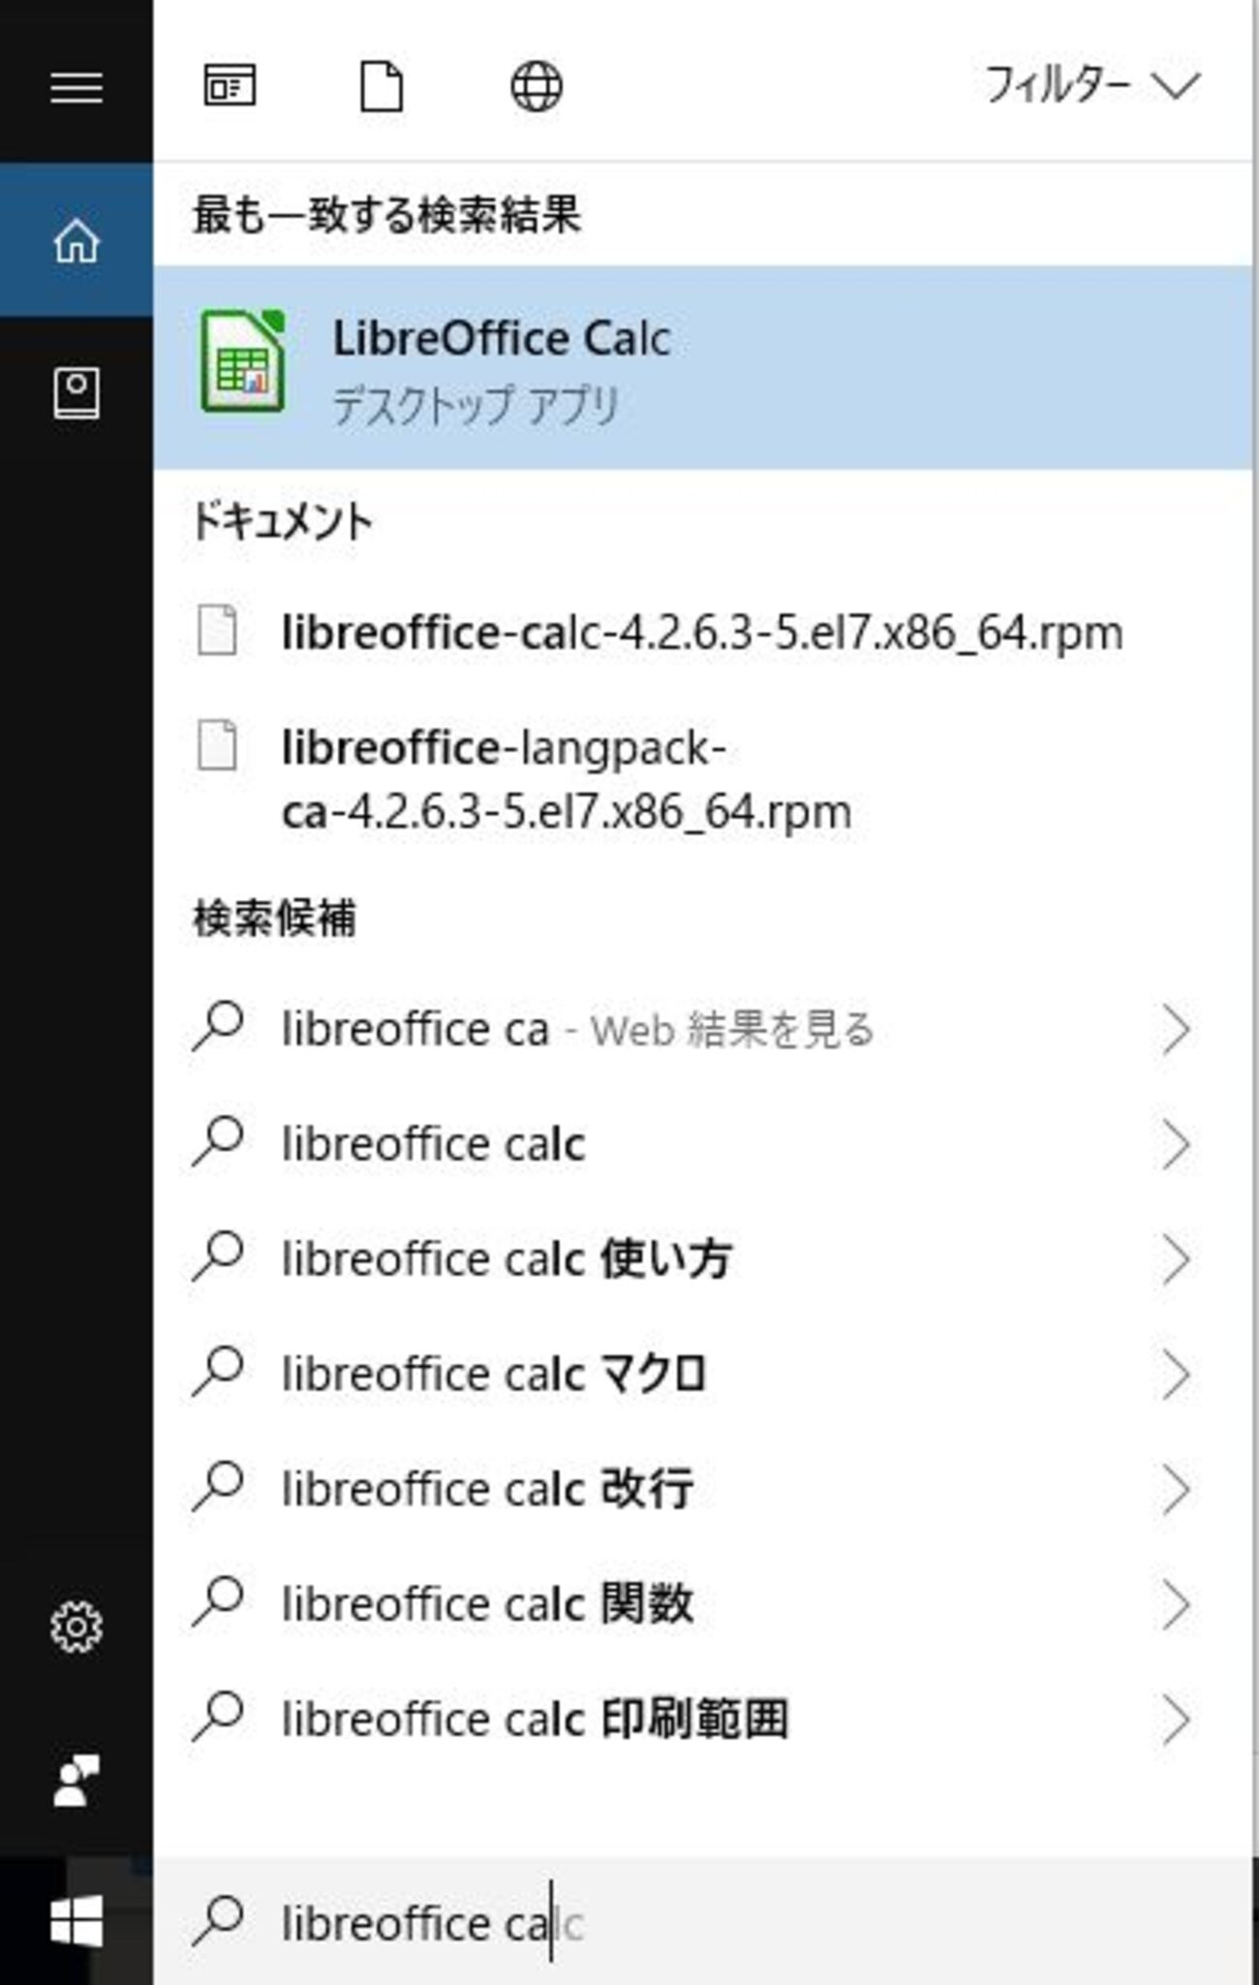The width and height of the screenshot is (1259, 1985).
Task: Open libreoffice-langpack-ca rpm document
Action: [x=566, y=779]
